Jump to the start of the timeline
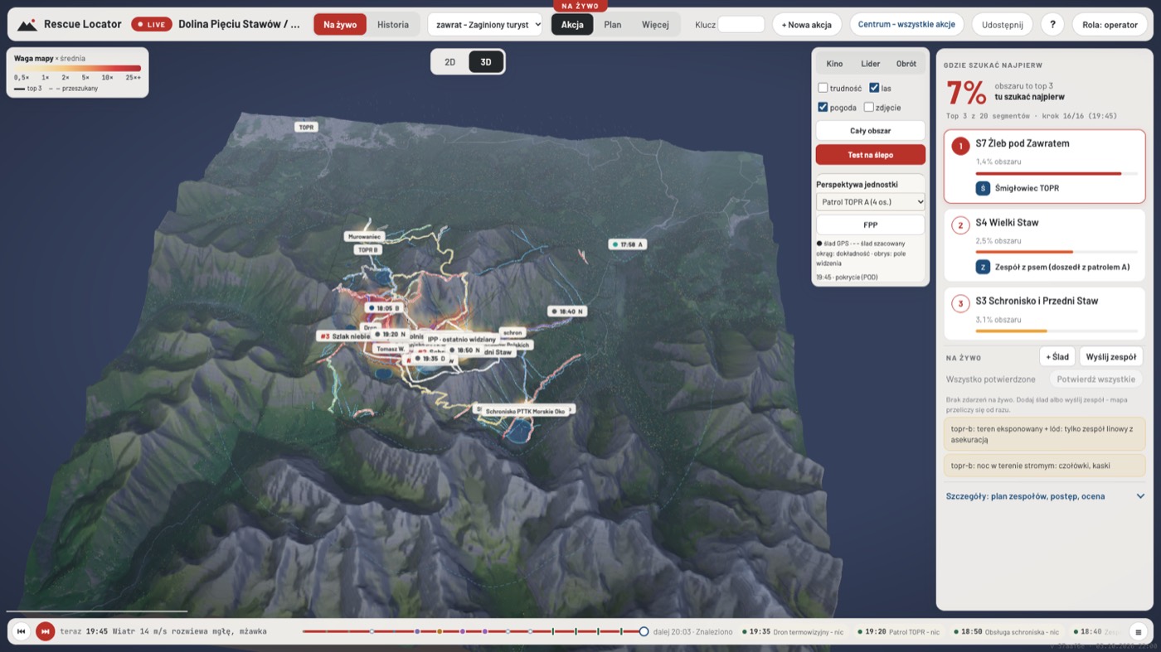Image resolution: width=1161 pixels, height=652 pixels. (x=22, y=631)
